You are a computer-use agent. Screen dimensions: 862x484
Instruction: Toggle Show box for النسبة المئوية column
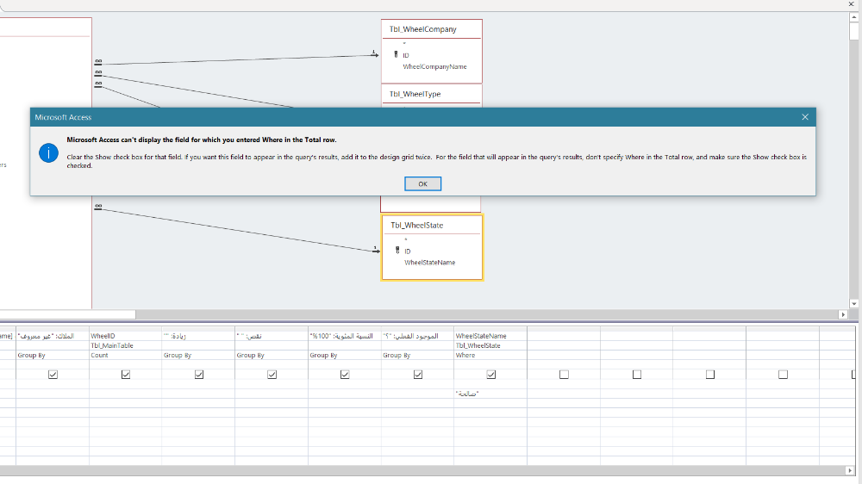(345, 374)
